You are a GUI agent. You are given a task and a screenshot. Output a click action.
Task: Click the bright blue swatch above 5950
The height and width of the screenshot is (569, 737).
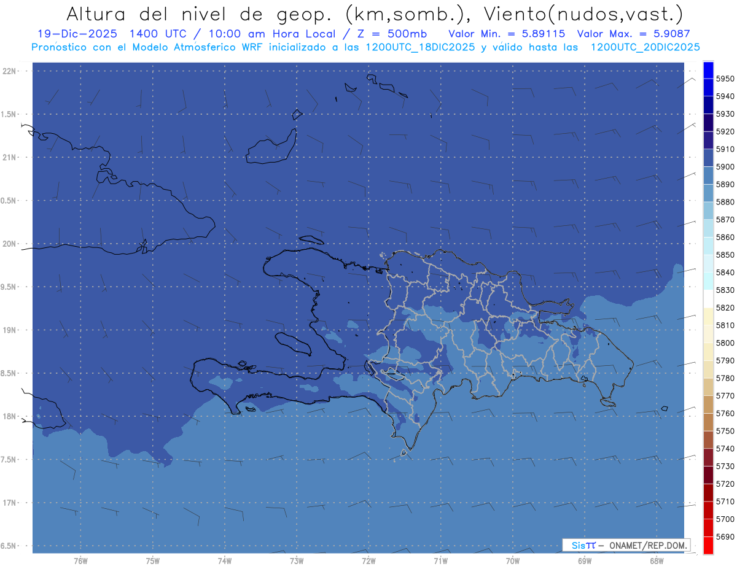tap(708, 69)
